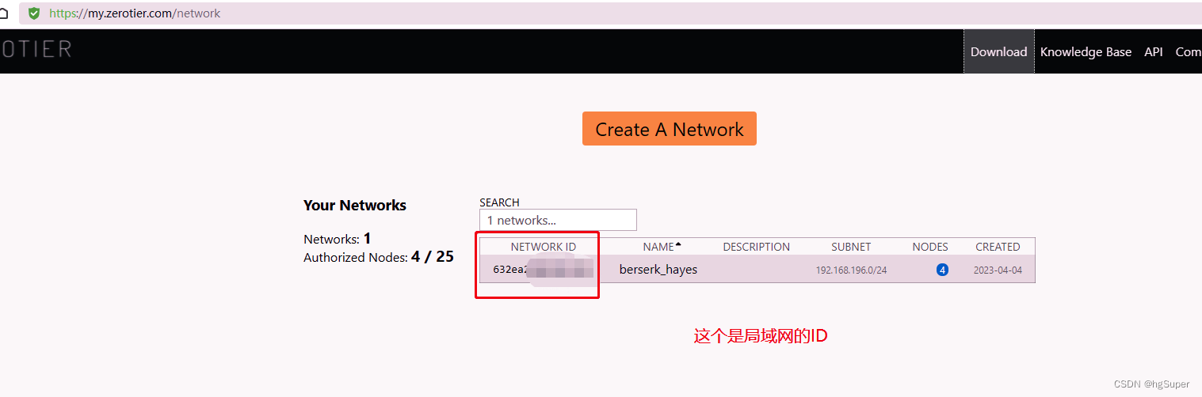Click the DESCRIPTION column header

756,247
